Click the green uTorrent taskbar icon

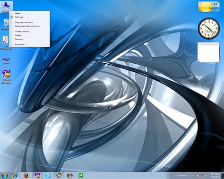(81, 175)
